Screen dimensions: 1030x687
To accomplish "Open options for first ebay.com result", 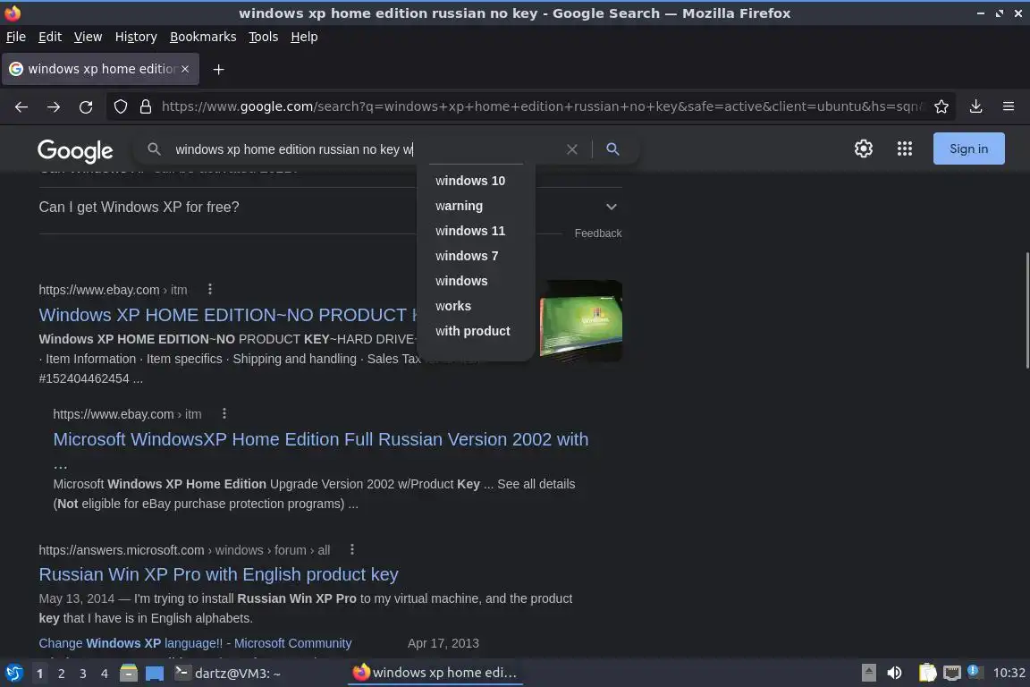I will [209, 289].
